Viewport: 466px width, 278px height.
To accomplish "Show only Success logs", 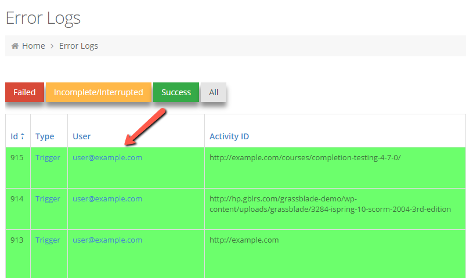I will 176,92.
